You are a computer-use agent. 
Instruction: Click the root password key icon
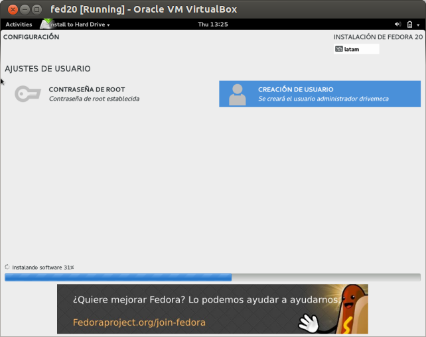(x=28, y=94)
